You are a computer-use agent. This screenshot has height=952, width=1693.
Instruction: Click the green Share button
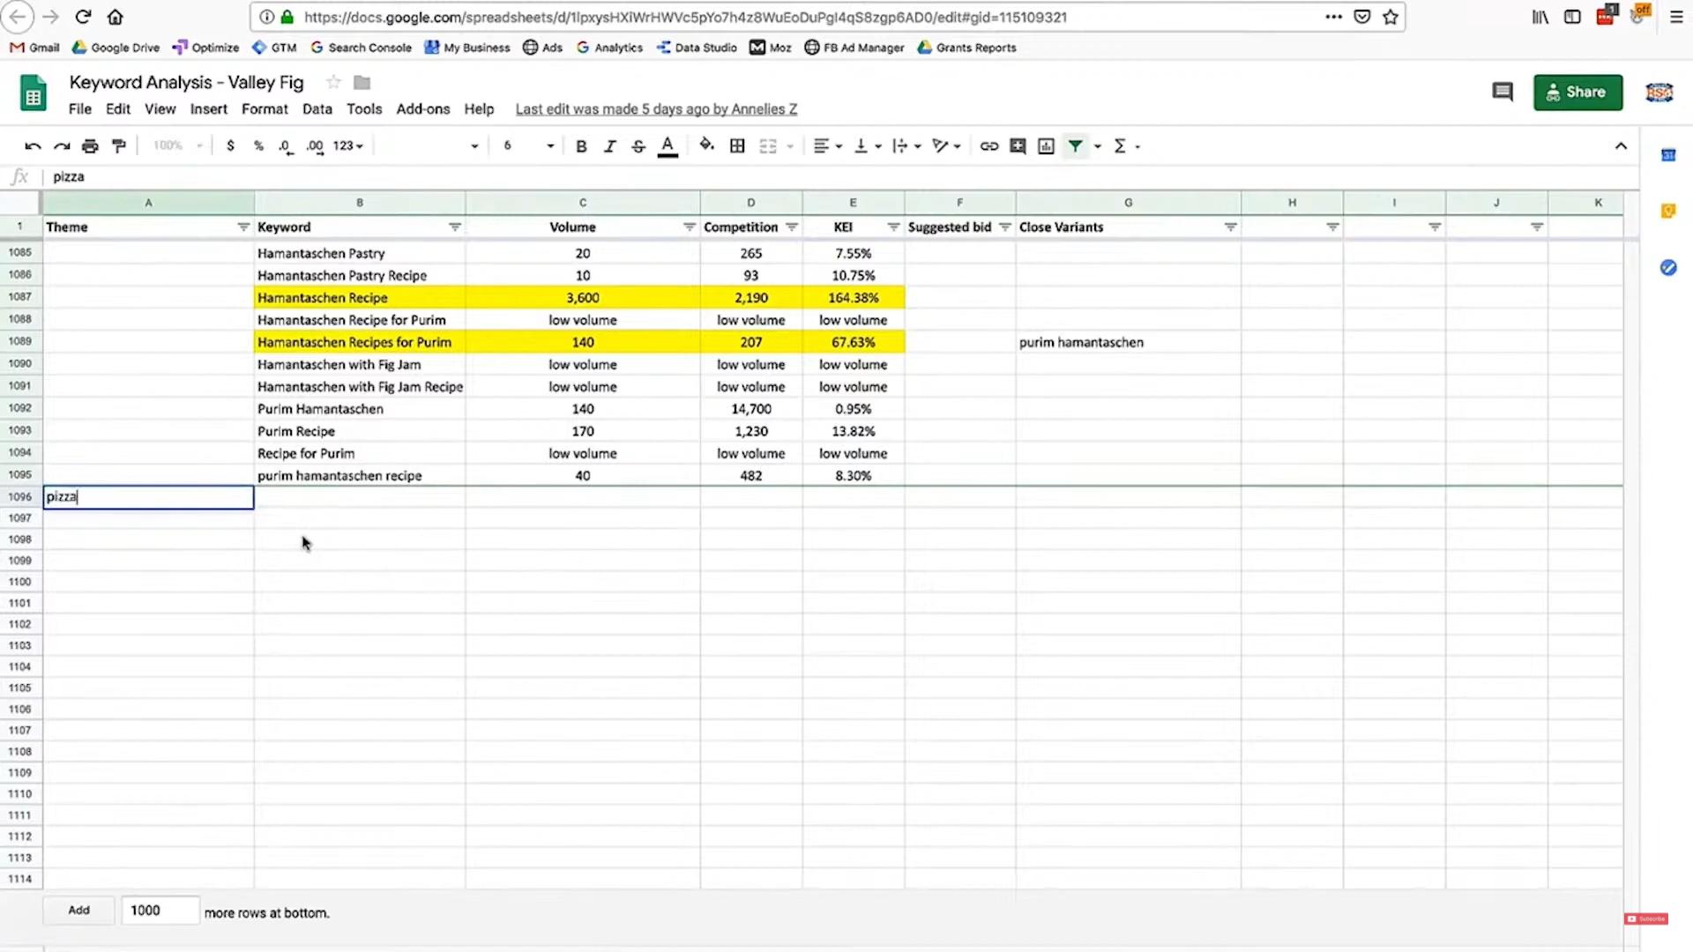coord(1577,93)
